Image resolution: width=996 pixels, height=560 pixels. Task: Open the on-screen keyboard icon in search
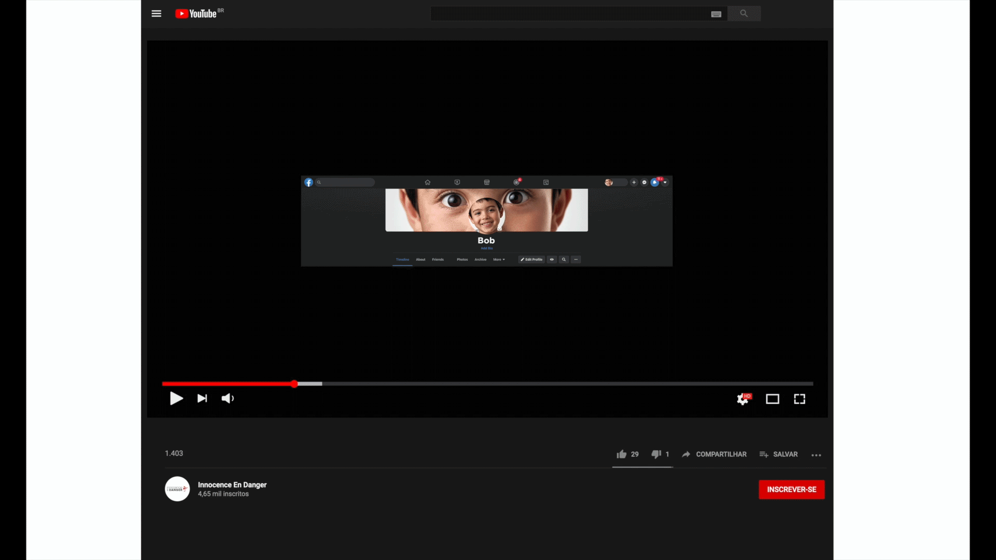(x=716, y=14)
